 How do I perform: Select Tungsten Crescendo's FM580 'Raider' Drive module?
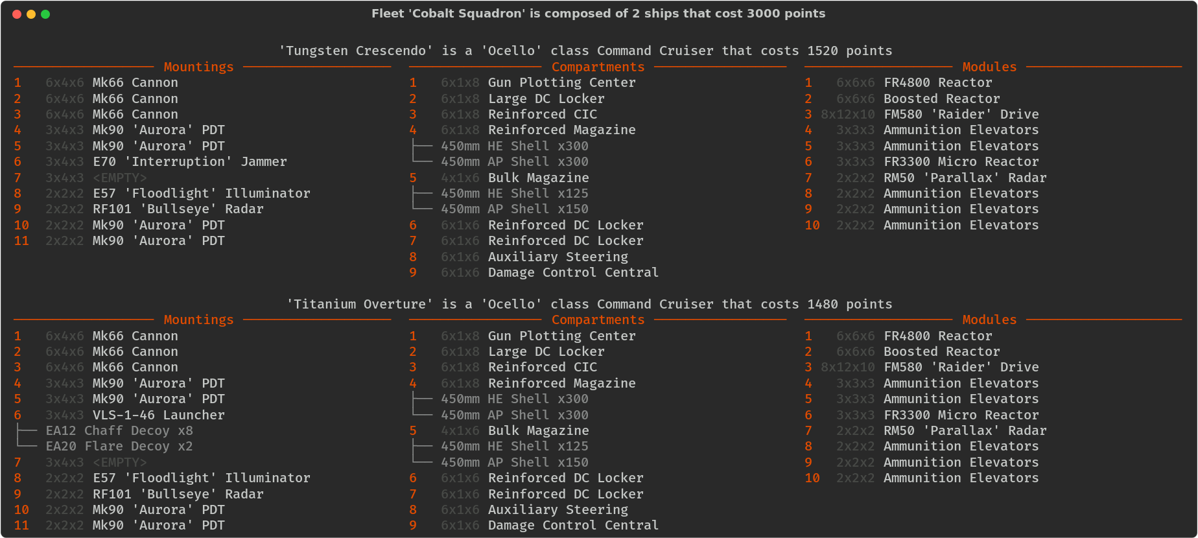coord(961,115)
